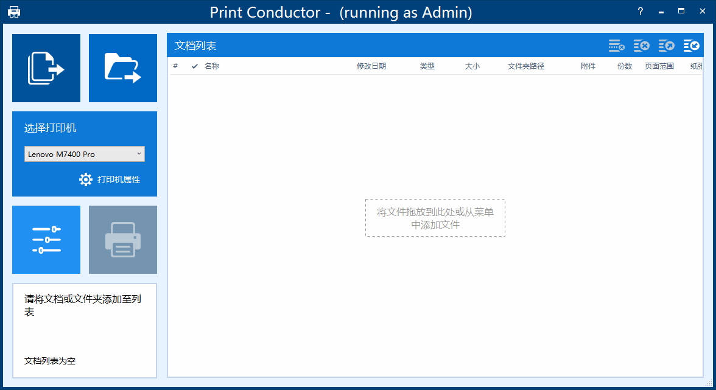Minimize the Print Conductor window
The height and width of the screenshot is (390, 716).
pyautogui.click(x=661, y=12)
